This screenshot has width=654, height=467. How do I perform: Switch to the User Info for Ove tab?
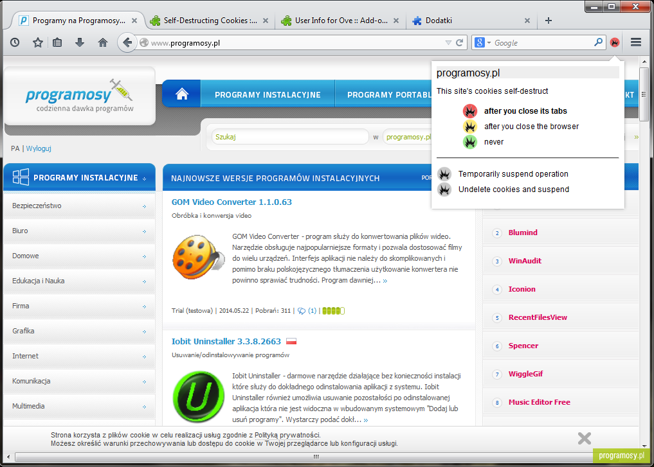(341, 21)
